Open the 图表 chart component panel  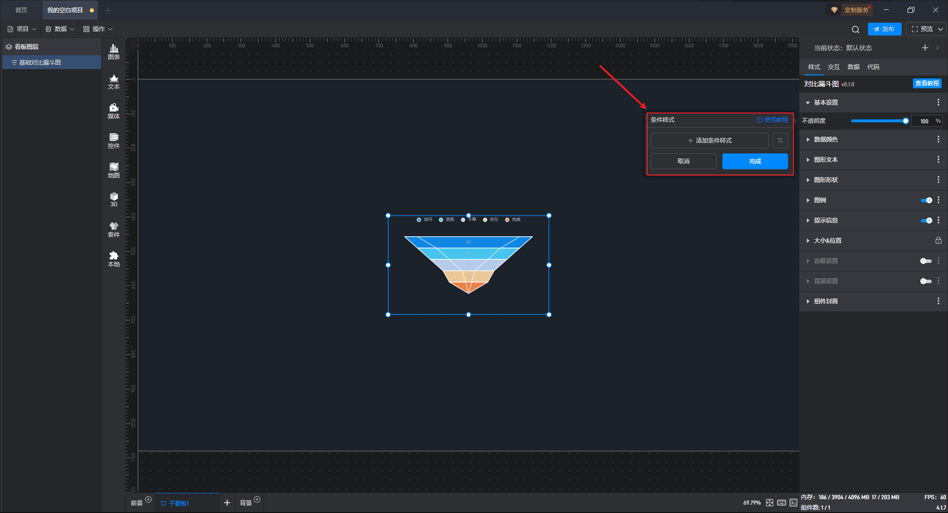coord(114,52)
